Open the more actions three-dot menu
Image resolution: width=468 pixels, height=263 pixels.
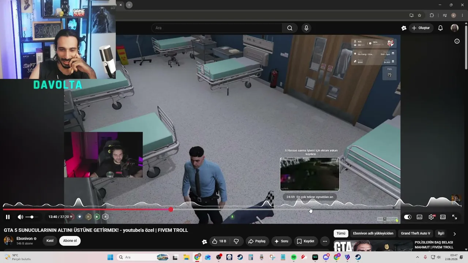tap(325, 241)
